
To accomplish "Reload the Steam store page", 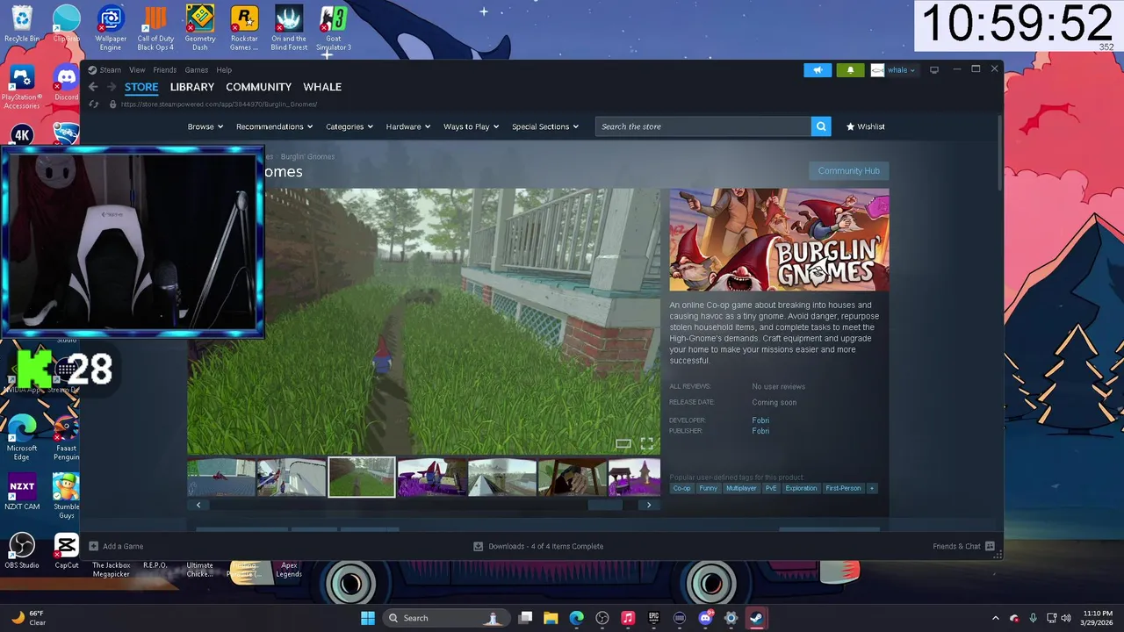I will point(94,104).
